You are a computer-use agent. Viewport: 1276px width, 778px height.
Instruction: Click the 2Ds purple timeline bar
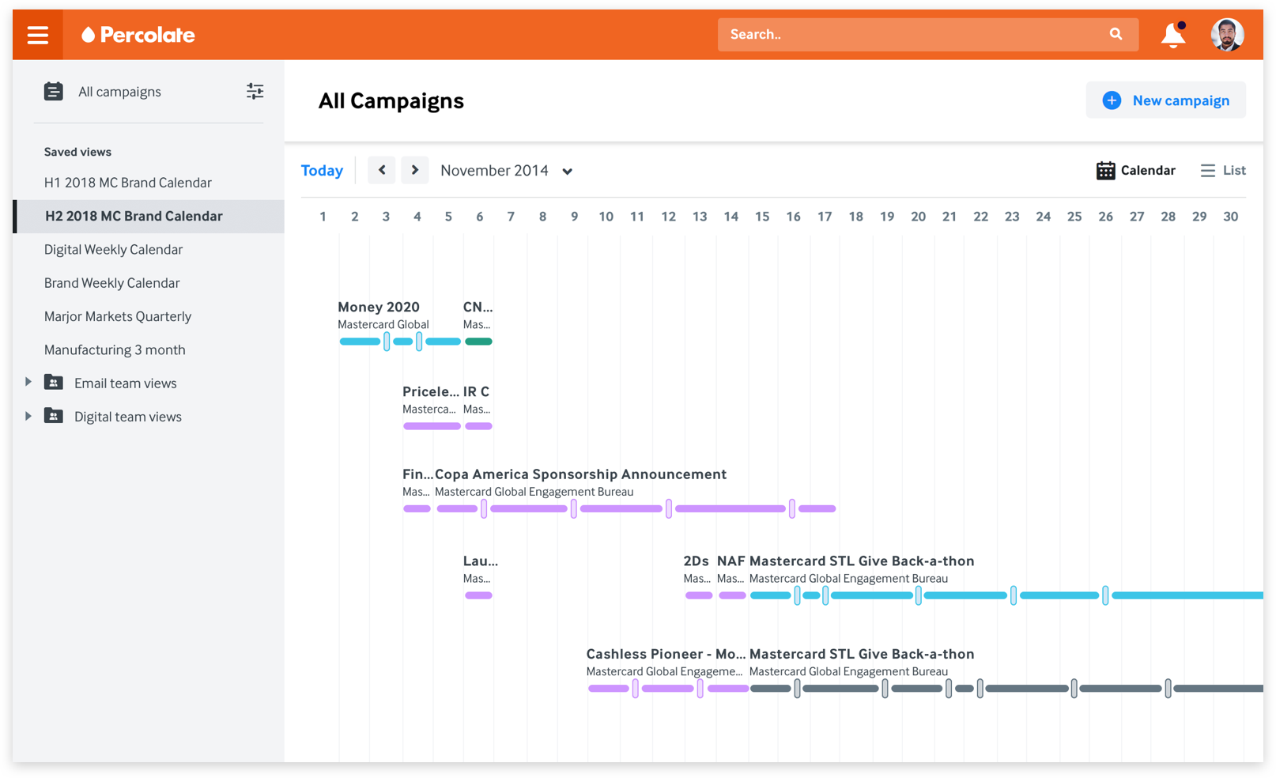click(699, 595)
